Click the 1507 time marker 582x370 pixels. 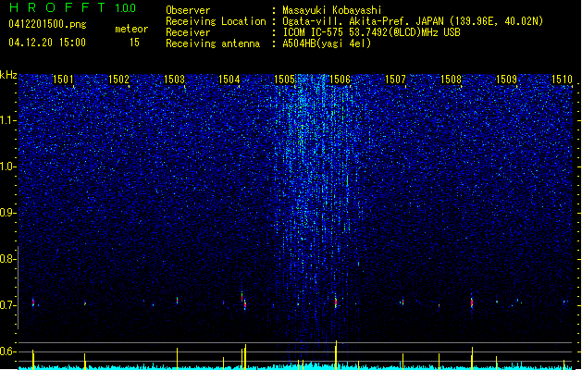click(x=396, y=80)
